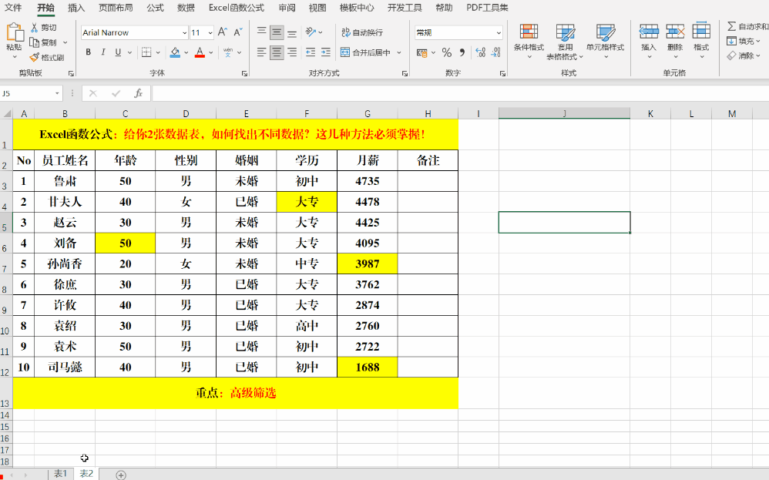The width and height of the screenshot is (769, 480).
Task: Click the percent style icon
Action: [x=447, y=52]
